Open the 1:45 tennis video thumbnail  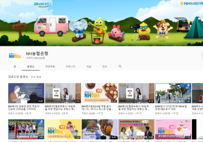click(x=26, y=129)
